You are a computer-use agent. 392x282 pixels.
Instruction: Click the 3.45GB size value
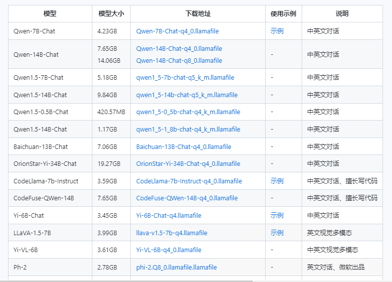[107, 216]
